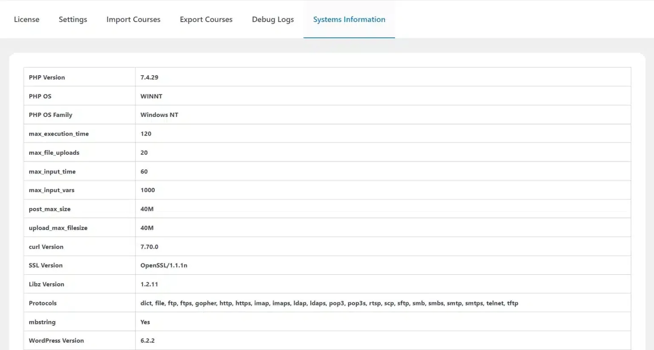The image size is (654, 350).
Task: Select the SSL Version OpenSSL/1.1.1n cell
Action: click(163, 265)
